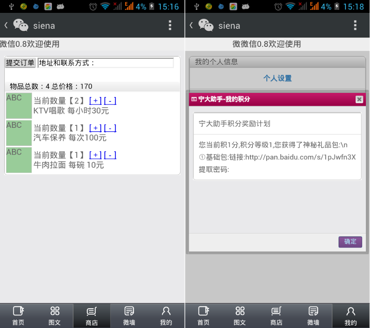Open 微墙 tab on left screen

(129, 316)
